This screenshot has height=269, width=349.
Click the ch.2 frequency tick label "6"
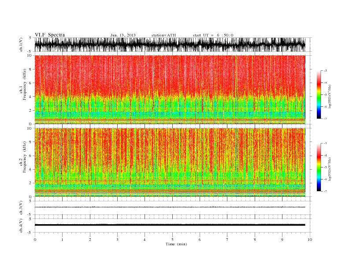(30, 156)
